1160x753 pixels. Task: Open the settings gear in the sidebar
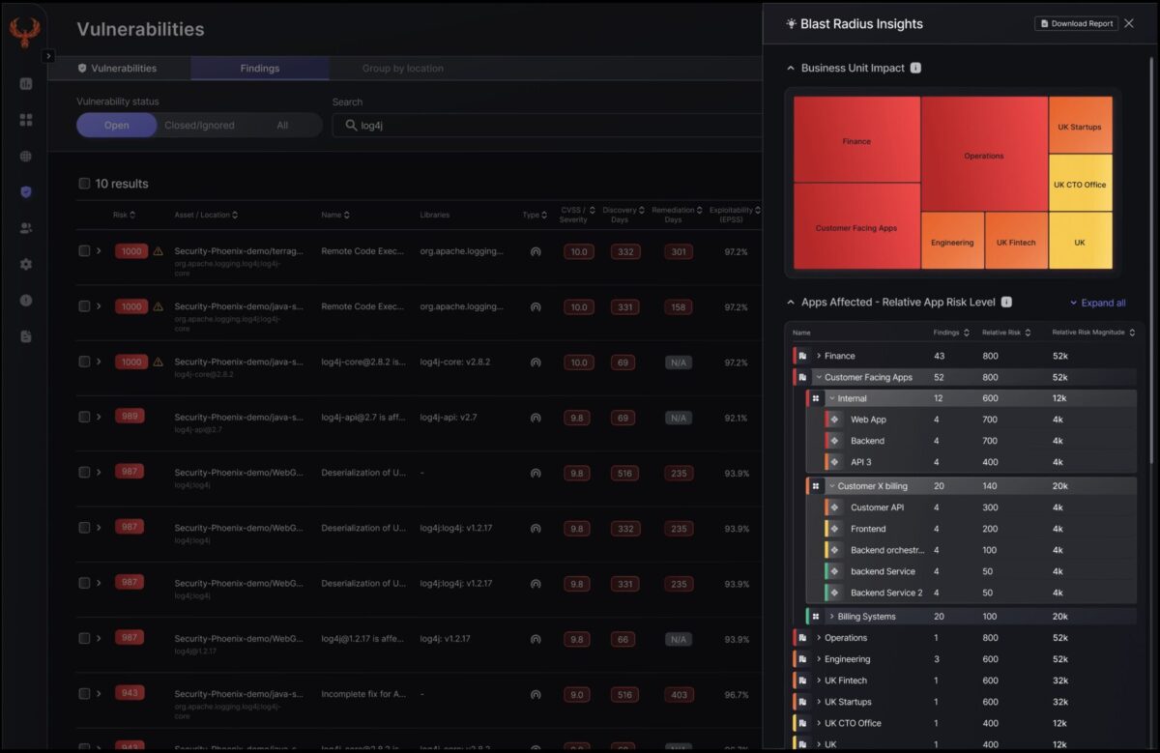(26, 264)
